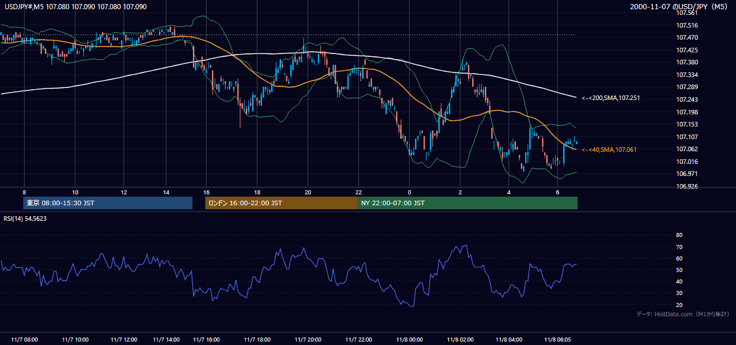
Task: Select the 40 SMA 107.061 label
Action: 609,149
